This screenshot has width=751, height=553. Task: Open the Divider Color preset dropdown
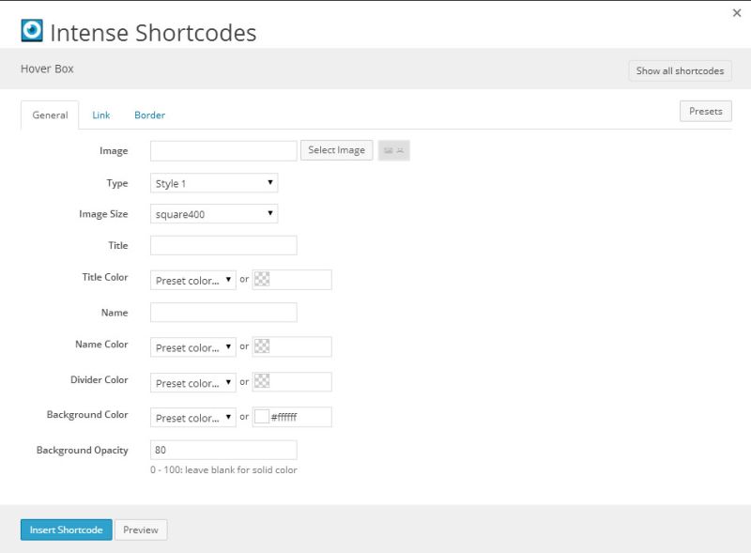coord(193,383)
